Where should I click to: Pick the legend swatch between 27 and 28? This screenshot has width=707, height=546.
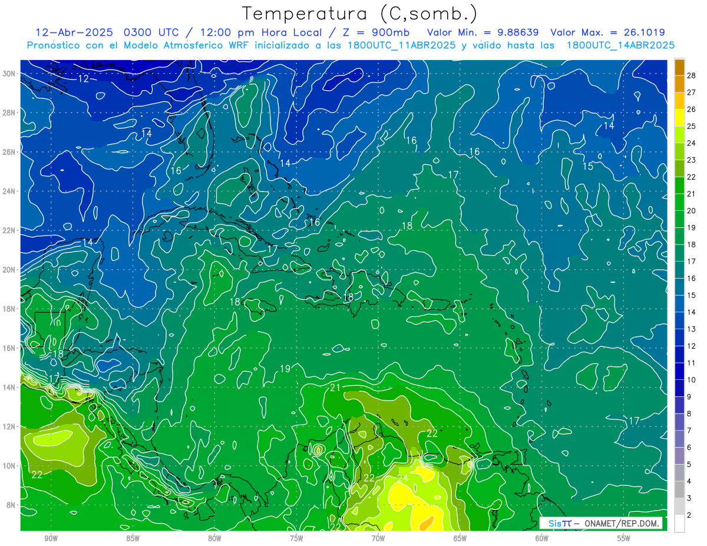coord(679,84)
